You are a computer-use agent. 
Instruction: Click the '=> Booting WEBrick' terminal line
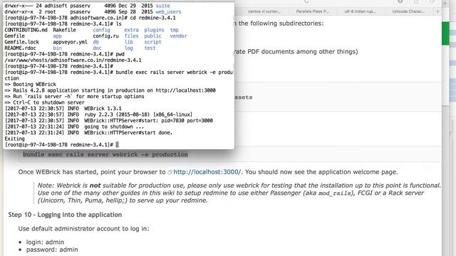pos(30,85)
